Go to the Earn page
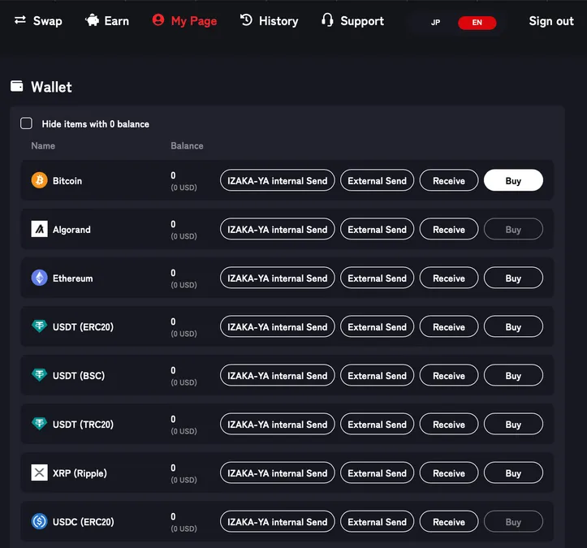587x548 pixels. tap(107, 21)
